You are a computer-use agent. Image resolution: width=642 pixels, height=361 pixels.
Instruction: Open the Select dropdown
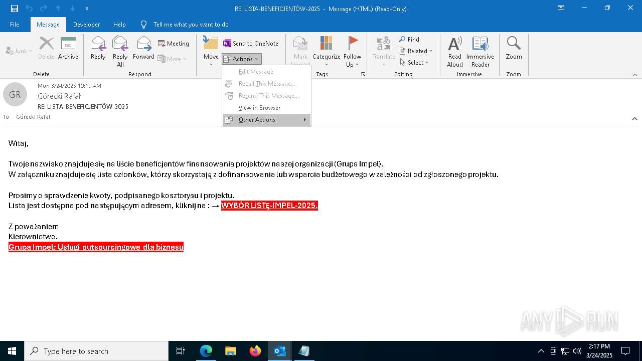[x=414, y=62]
